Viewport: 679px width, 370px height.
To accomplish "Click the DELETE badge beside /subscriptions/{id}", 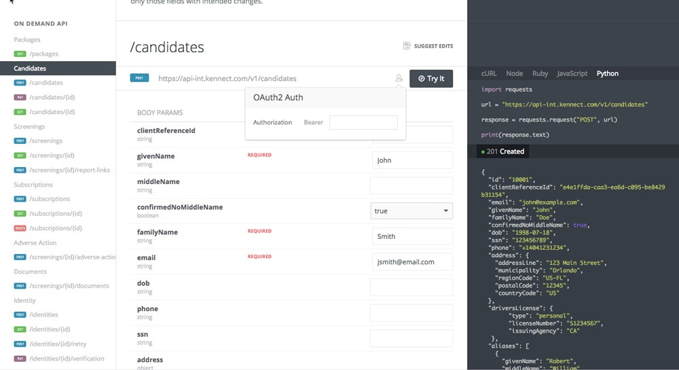I will 20,228.
